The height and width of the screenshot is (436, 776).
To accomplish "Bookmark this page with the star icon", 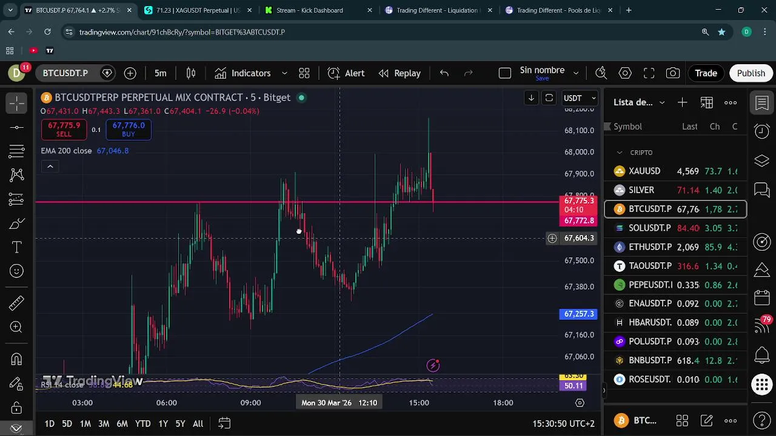I will [721, 32].
